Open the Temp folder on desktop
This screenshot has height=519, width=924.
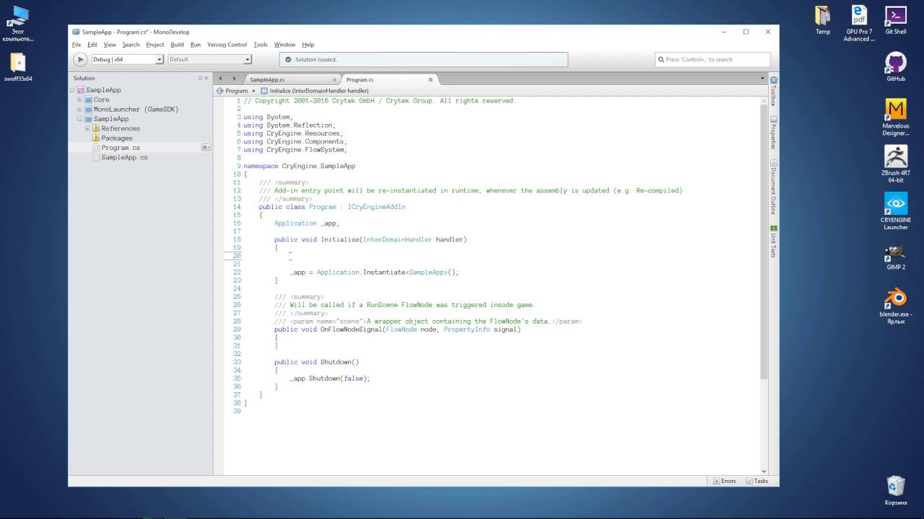click(x=823, y=20)
